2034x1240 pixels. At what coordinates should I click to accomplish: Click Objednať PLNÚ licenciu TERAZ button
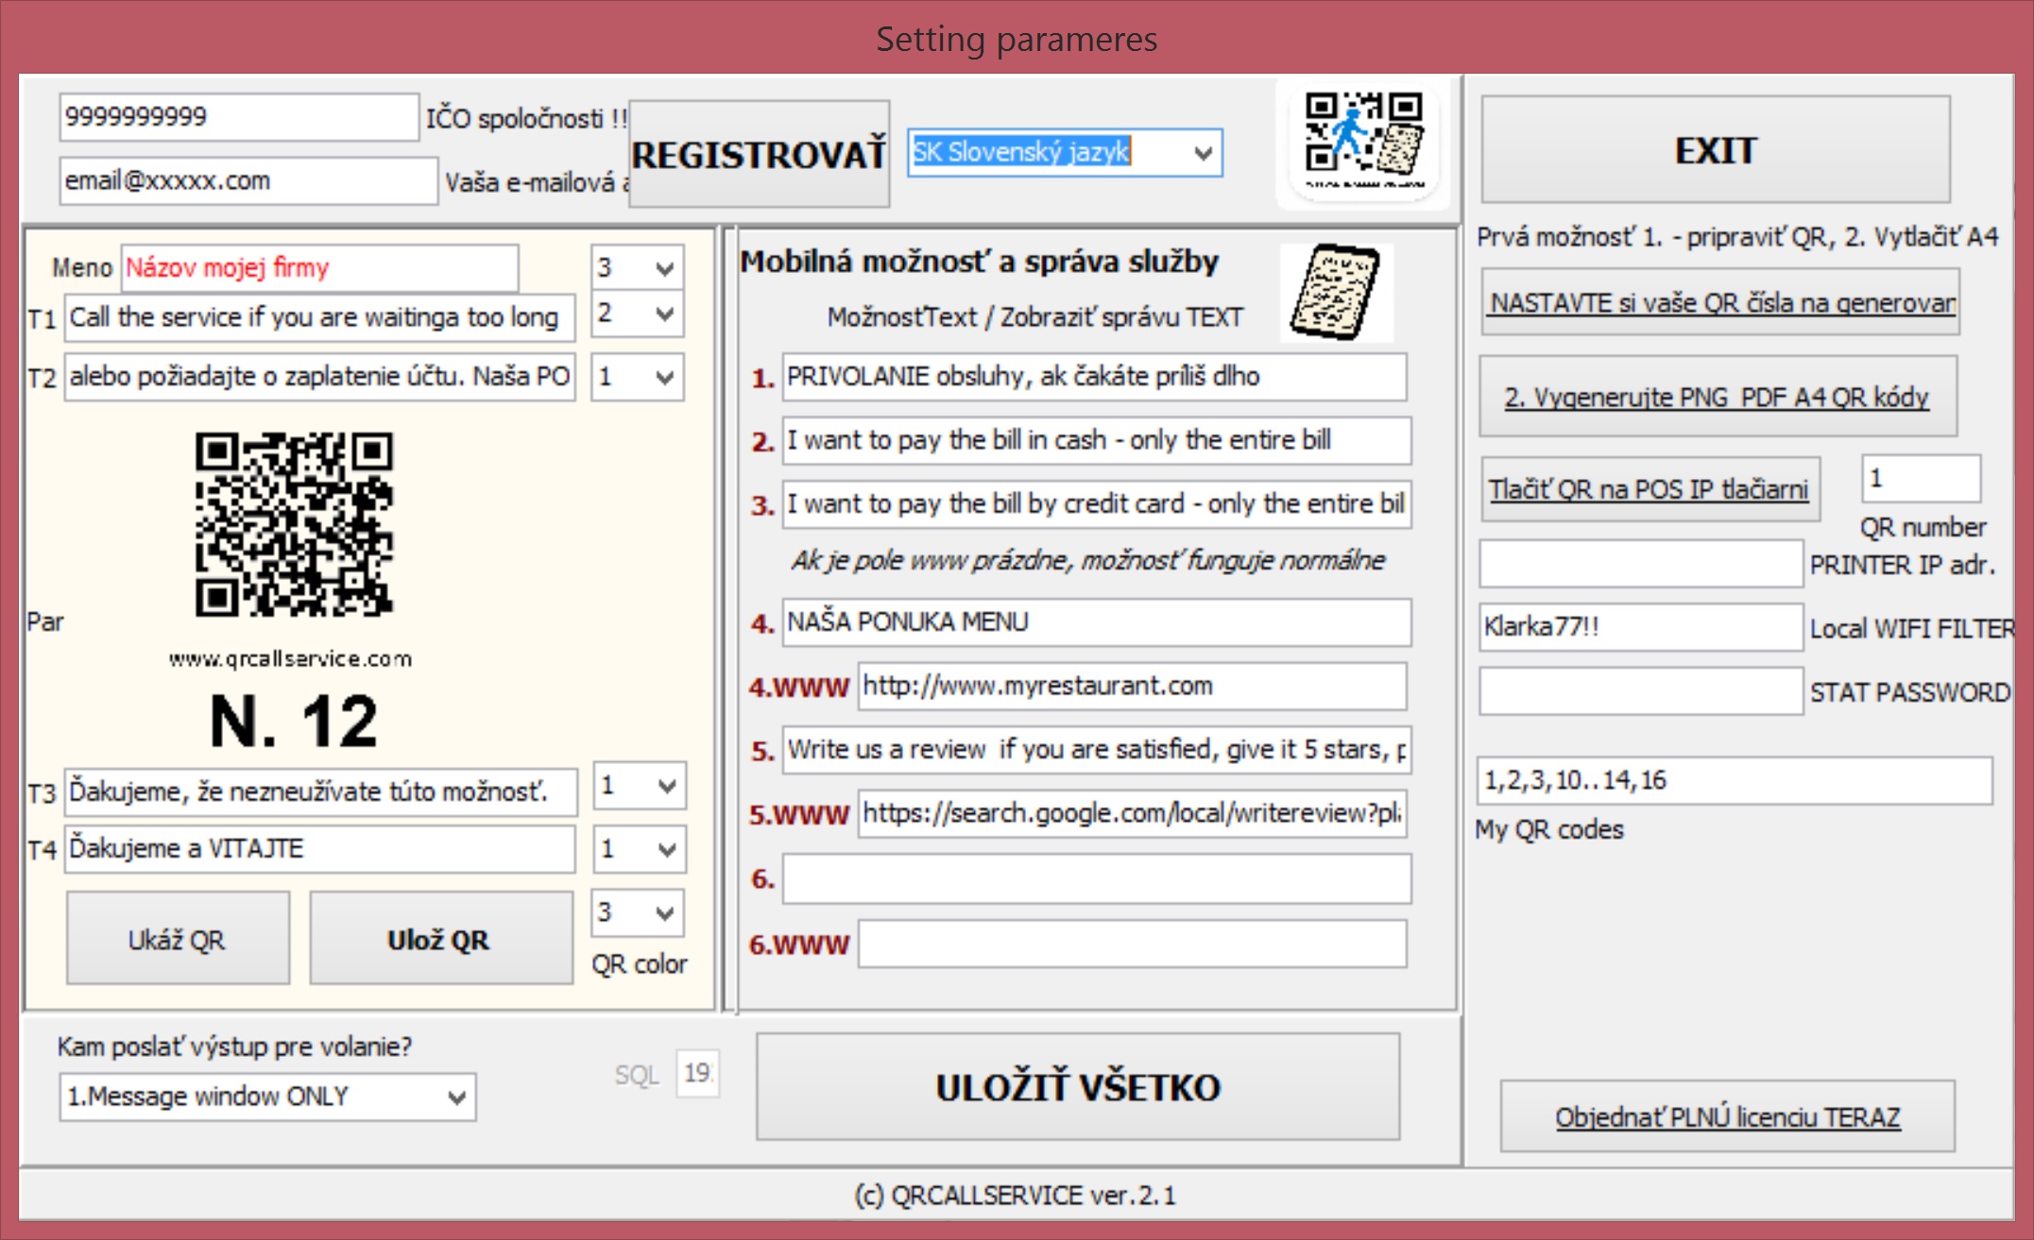tap(1728, 1116)
